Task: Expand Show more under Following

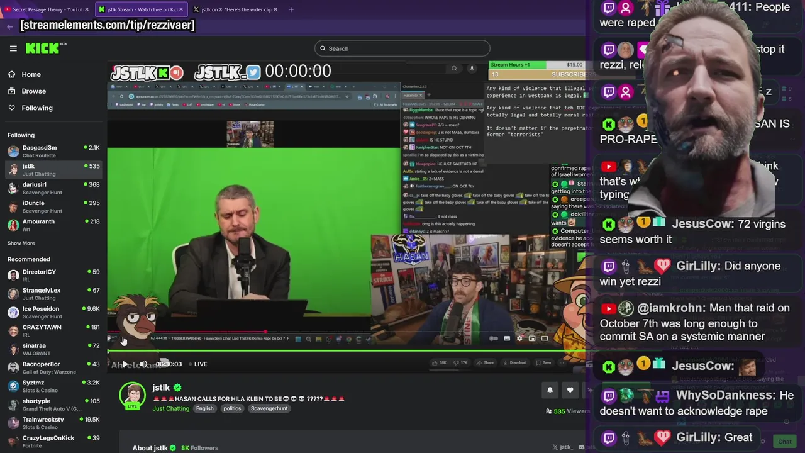Action: click(x=21, y=243)
